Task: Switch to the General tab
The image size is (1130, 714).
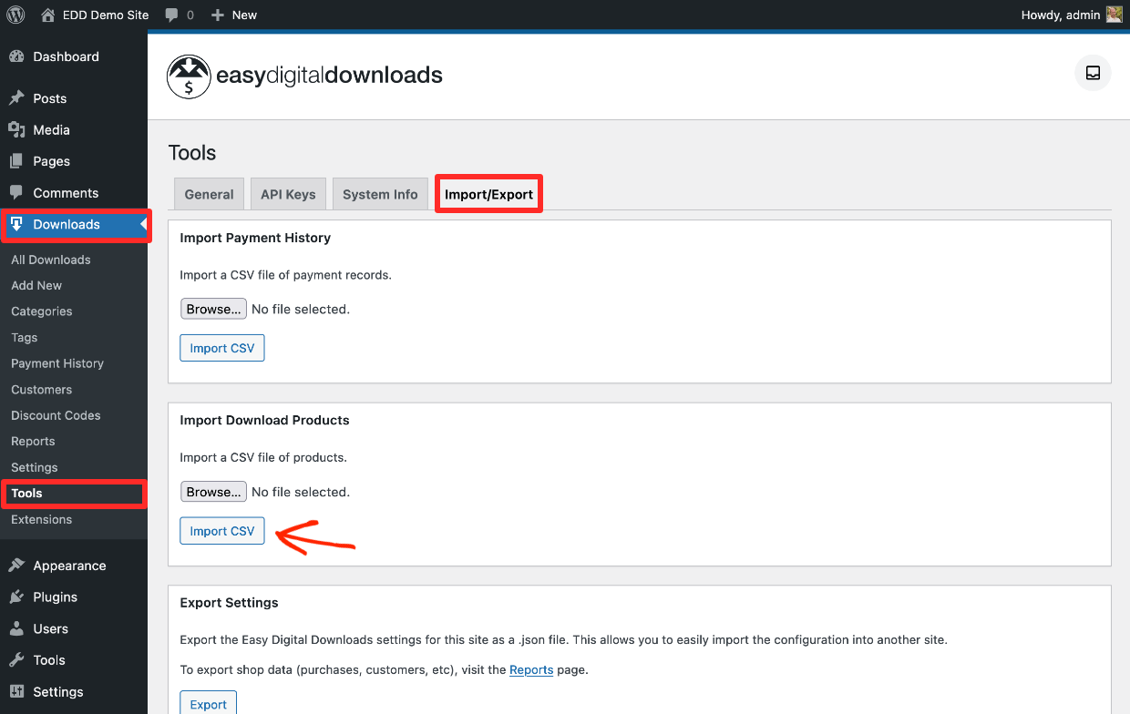Action: [208, 193]
